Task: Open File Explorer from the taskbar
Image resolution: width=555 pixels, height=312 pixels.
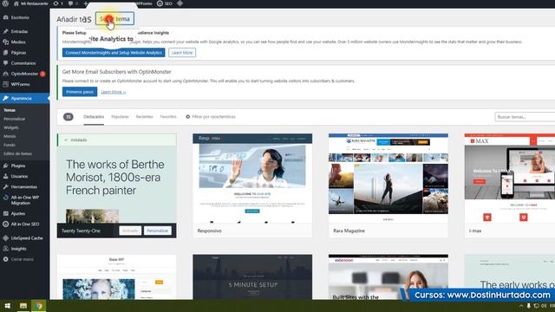Action: pyautogui.click(x=23, y=306)
